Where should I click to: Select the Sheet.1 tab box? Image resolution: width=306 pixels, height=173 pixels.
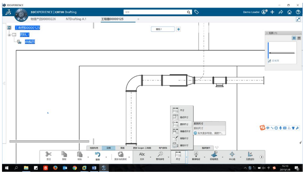163,29
